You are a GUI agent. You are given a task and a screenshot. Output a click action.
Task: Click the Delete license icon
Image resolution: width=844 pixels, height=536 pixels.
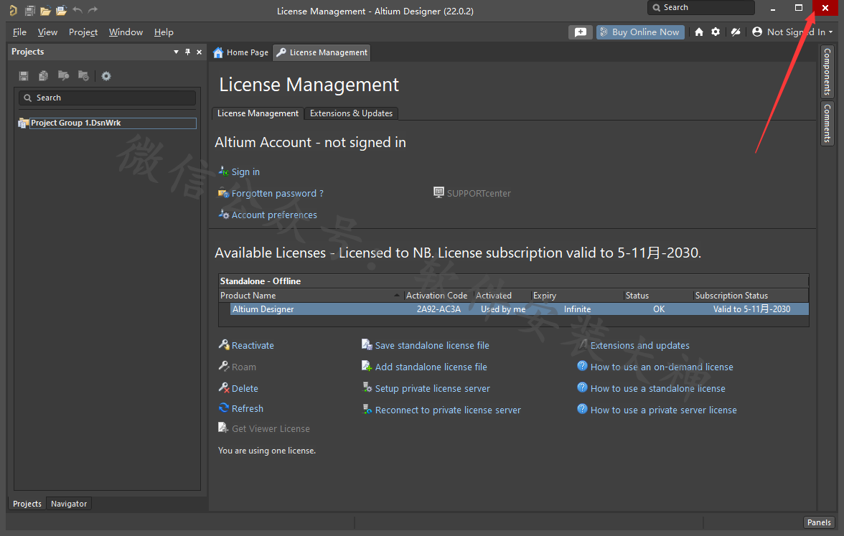tap(224, 387)
